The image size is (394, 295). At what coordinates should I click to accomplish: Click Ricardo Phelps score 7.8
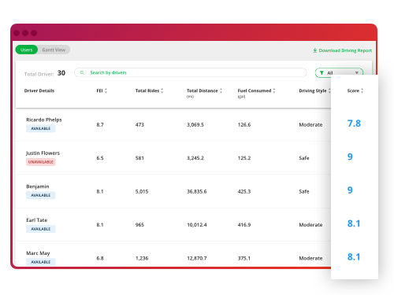click(x=354, y=124)
